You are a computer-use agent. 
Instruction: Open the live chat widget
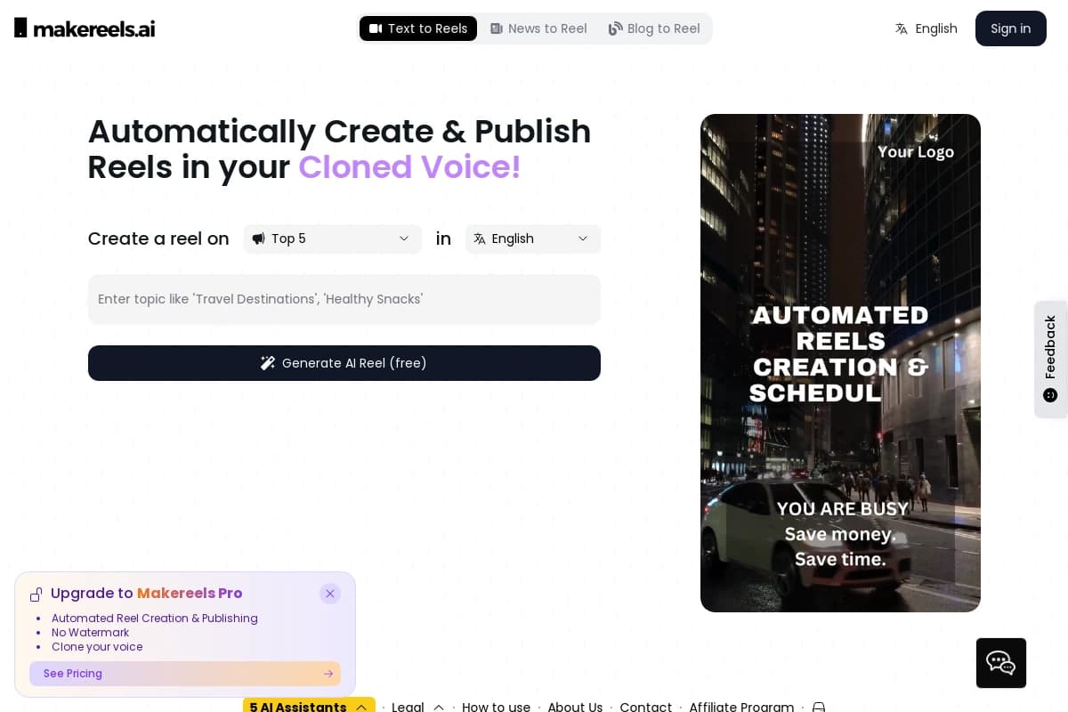coord(1001,663)
